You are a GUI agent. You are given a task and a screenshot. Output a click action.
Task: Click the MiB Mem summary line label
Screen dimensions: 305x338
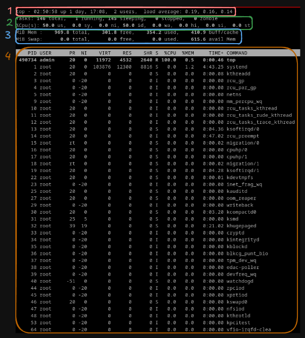coord(27,32)
